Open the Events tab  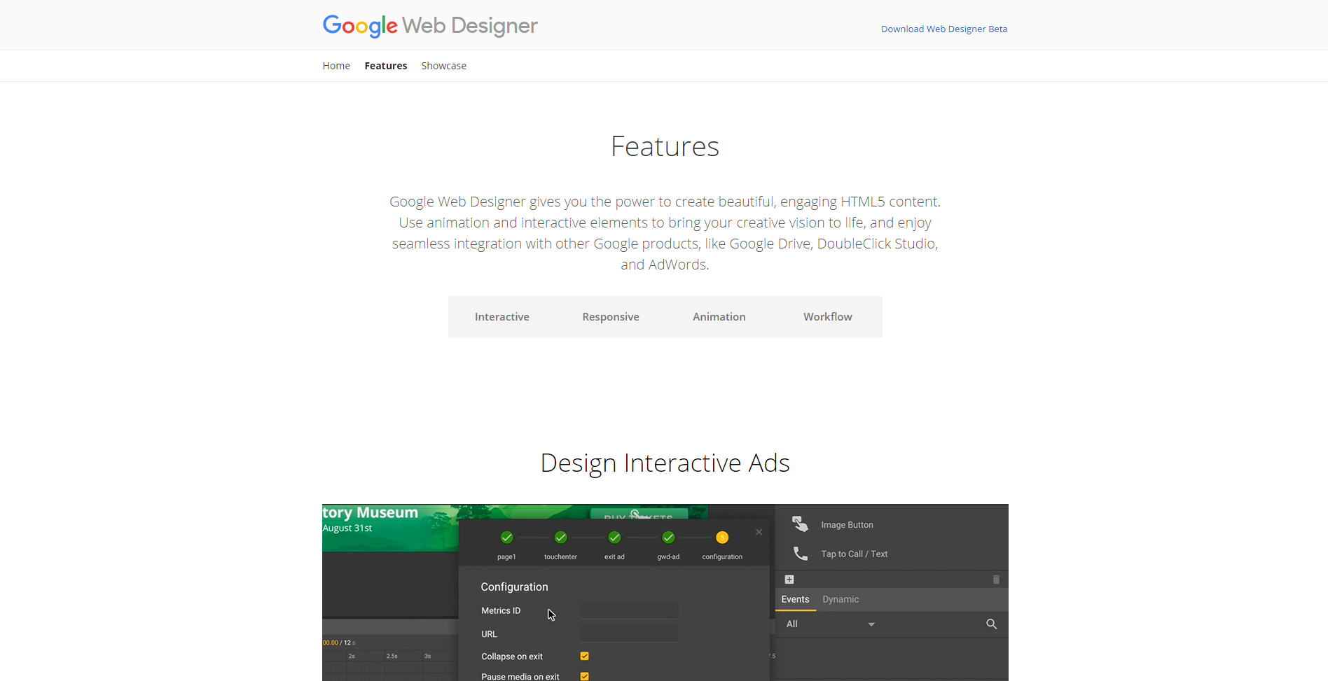795,599
